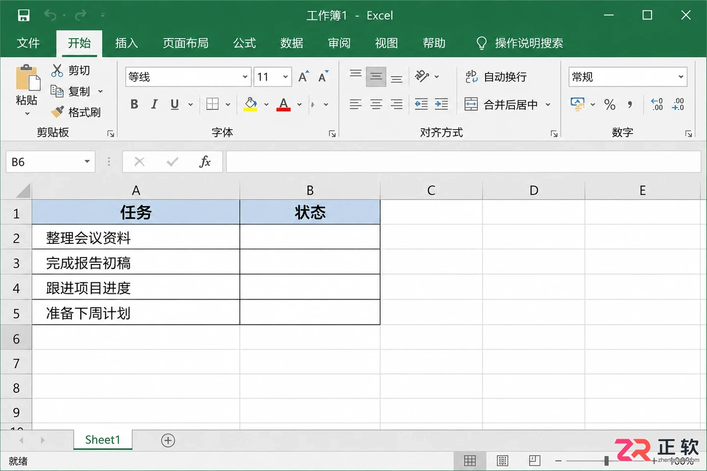This screenshot has height=471, width=707.
Task: Increase font size with the larger A
Action: 303,77
